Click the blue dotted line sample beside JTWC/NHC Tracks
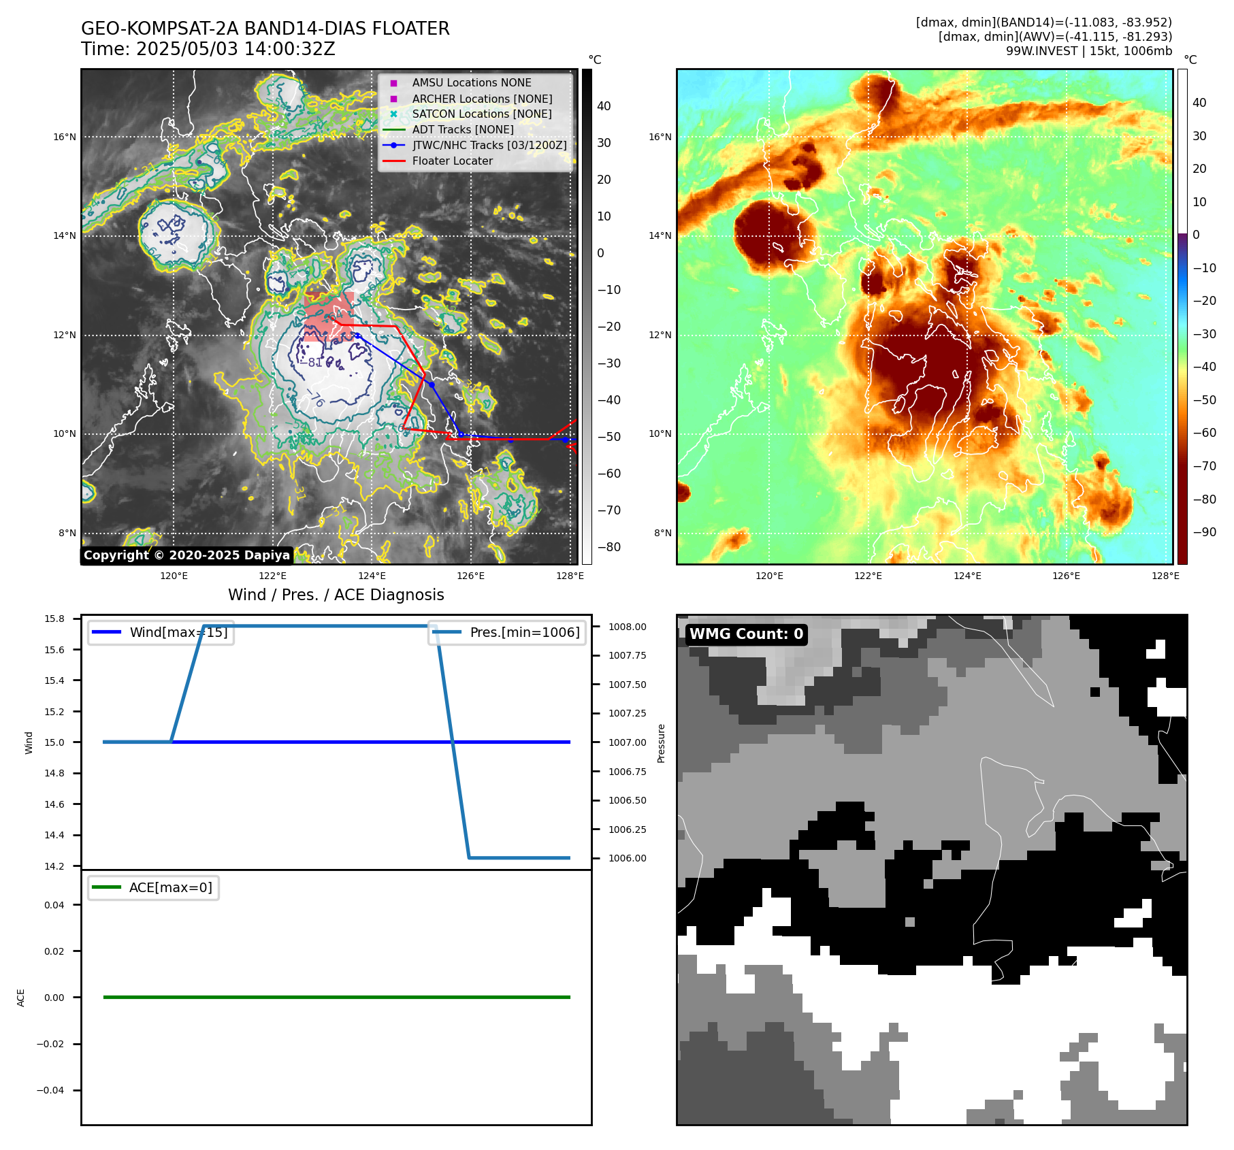This screenshot has height=1150, width=1234. click(393, 145)
